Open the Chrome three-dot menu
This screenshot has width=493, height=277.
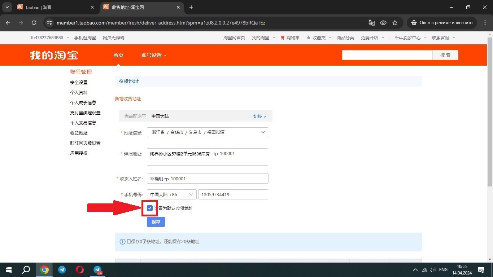point(485,23)
